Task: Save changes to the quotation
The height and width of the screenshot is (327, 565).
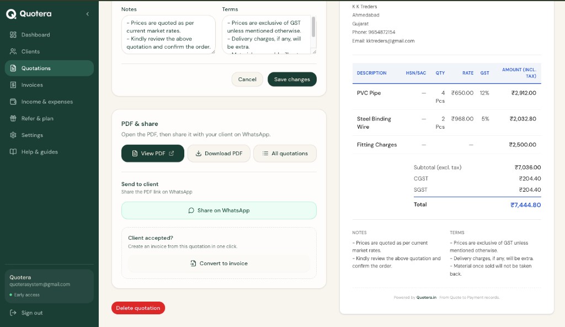Action: pos(292,80)
